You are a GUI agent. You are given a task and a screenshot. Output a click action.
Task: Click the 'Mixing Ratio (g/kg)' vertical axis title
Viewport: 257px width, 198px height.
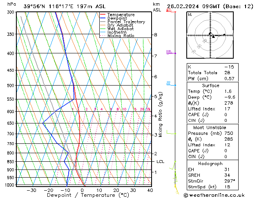pyautogui.click(x=161, y=114)
